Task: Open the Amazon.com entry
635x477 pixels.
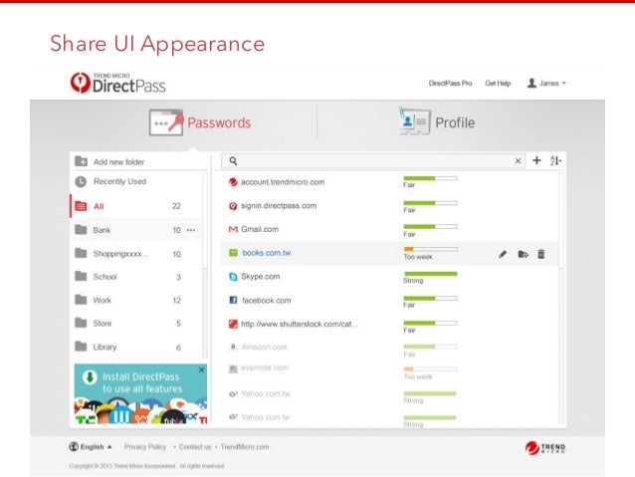Action: pyautogui.click(x=264, y=348)
